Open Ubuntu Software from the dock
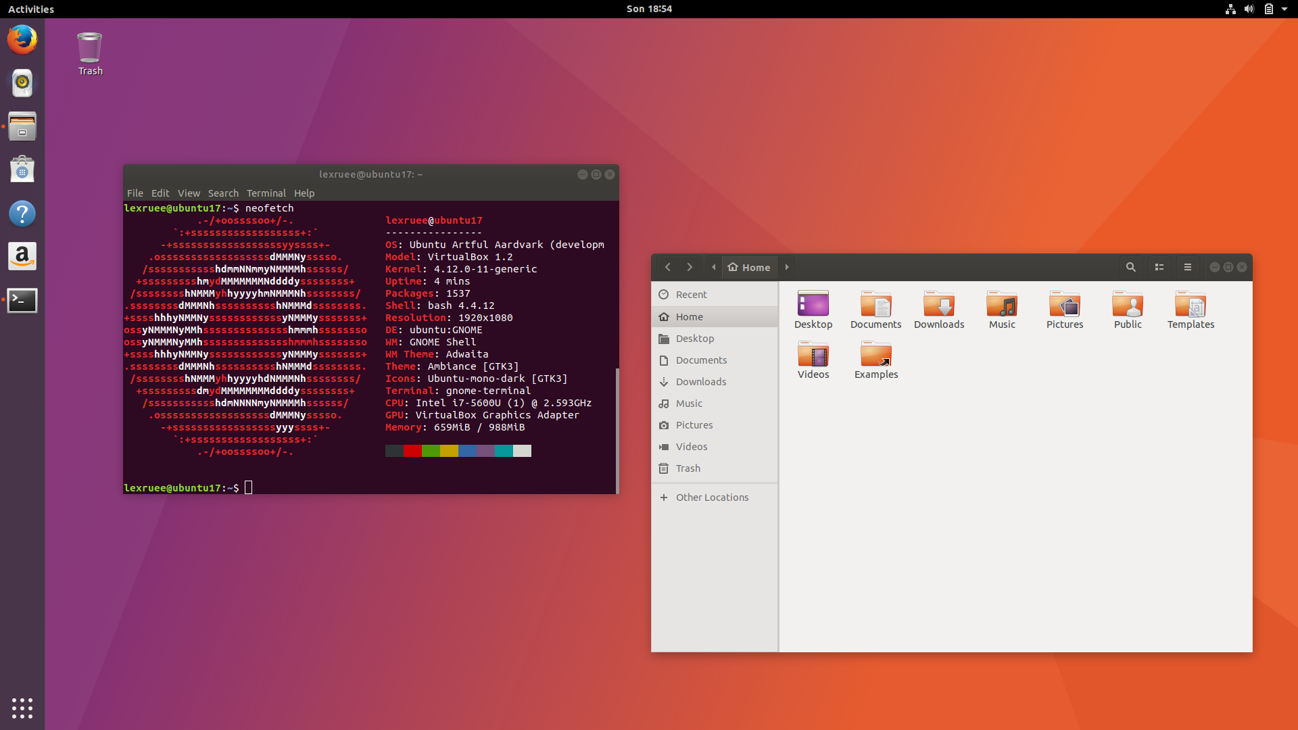This screenshot has width=1298, height=730. point(22,170)
